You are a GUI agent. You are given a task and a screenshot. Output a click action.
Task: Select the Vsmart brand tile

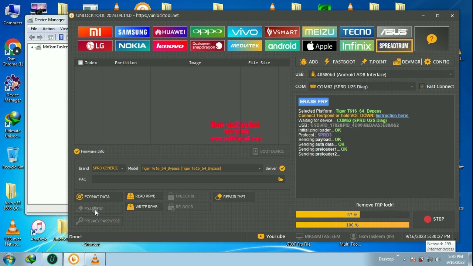[x=282, y=32]
